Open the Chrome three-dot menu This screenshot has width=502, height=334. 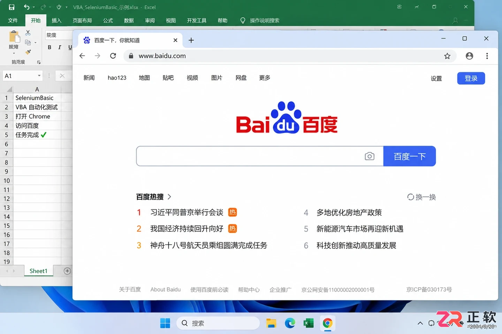coord(487,56)
